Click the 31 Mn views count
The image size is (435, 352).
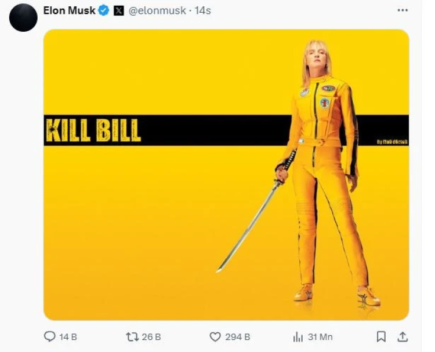click(320, 337)
